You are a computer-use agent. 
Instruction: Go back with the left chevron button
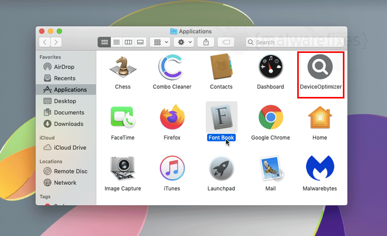tap(45, 42)
